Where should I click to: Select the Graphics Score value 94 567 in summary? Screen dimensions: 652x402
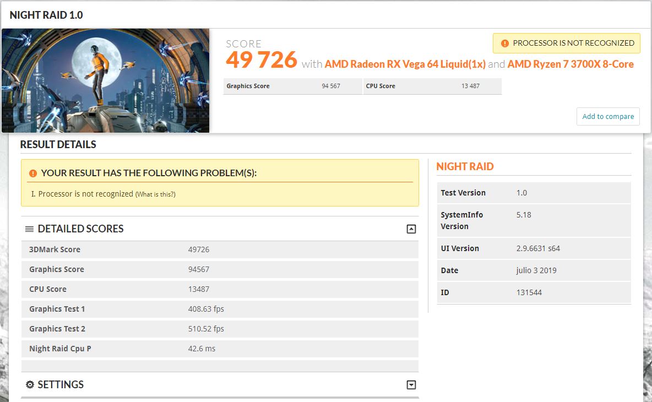[x=331, y=86]
